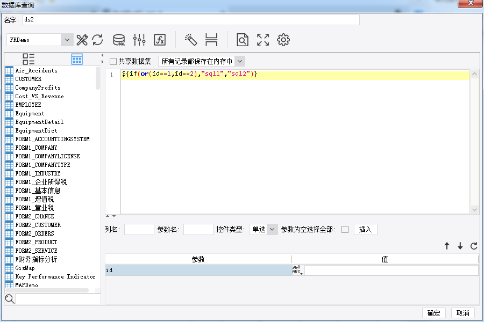
Task: Click the small up triangle below editor
Action: point(108,216)
